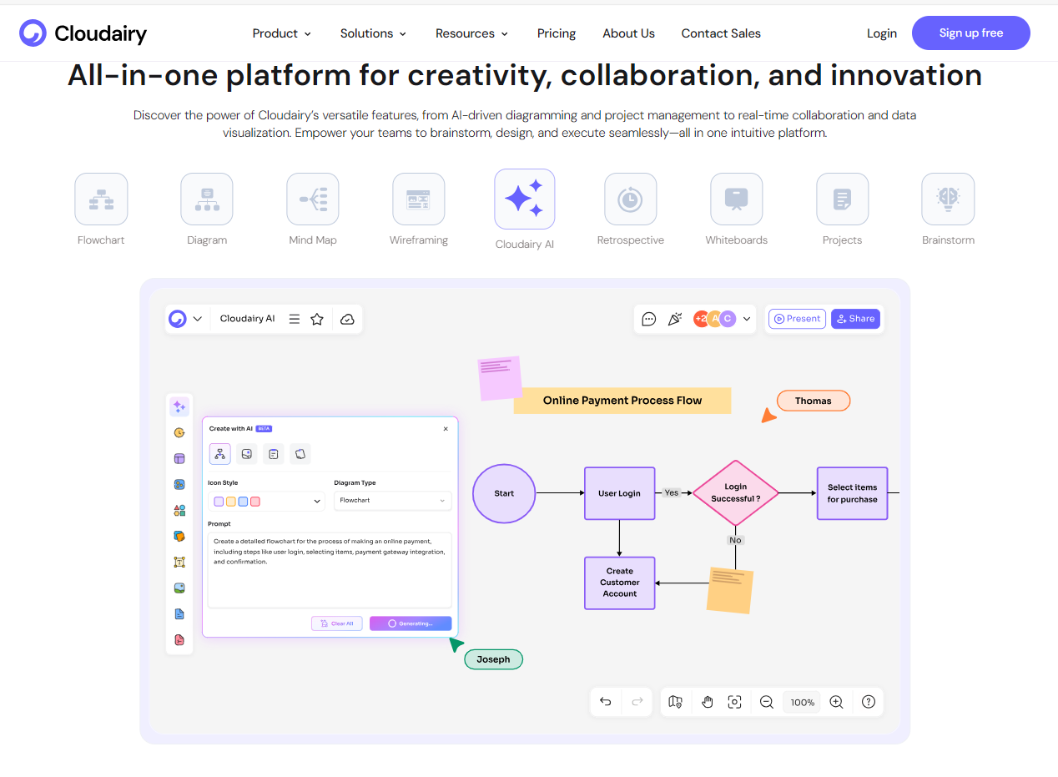The width and height of the screenshot is (1058, 777).
Task: Expand the collaborators avatar dropdown
Action: (747, 319)
